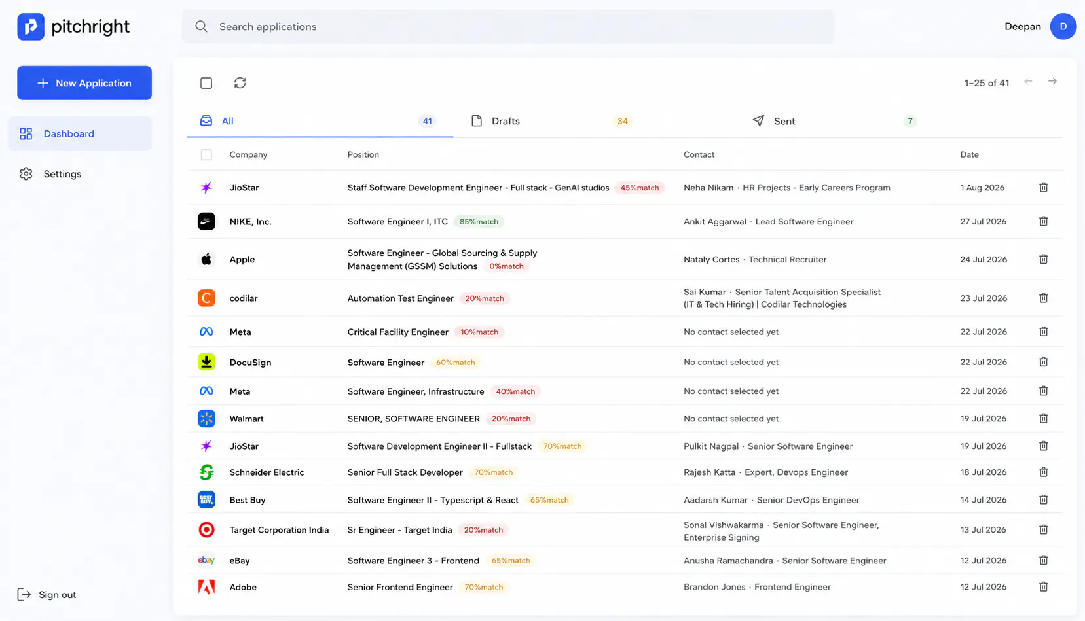
Task: Open 'Software Engineer 3 - Frontend' position
Action: coord(413,561)
